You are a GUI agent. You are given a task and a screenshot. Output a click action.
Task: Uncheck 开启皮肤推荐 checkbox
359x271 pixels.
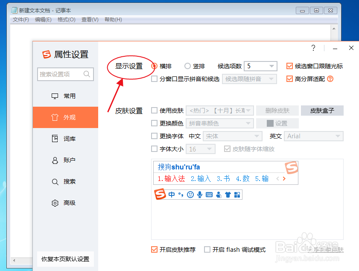[x=155, y=250]
